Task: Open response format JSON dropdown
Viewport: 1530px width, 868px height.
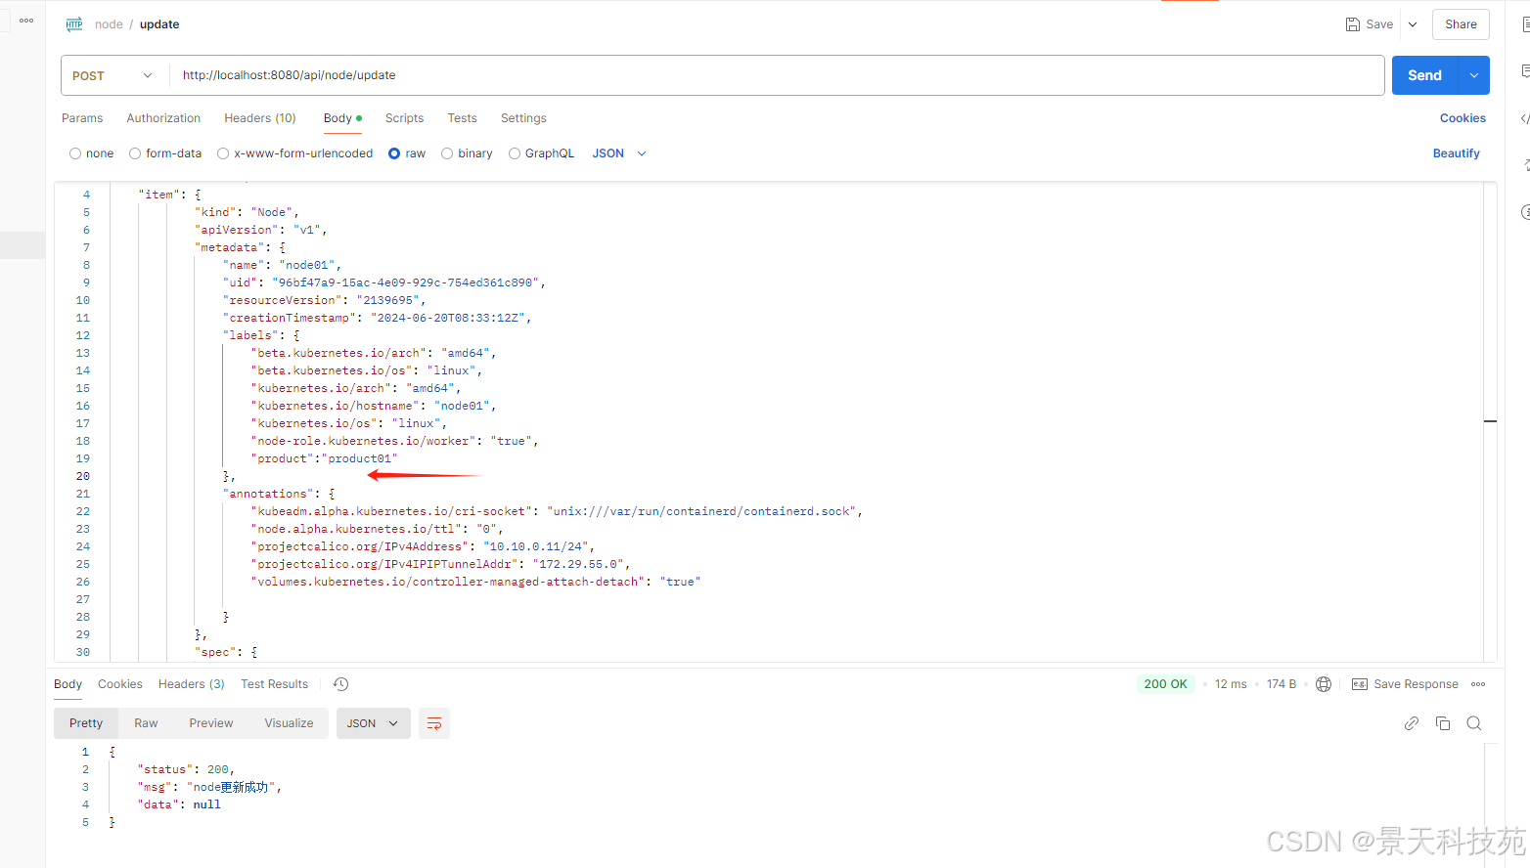Action: pyautogui.click(x=373, y=723)
